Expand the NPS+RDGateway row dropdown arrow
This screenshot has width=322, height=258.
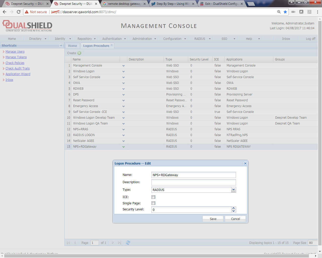(x=124, y=147)
